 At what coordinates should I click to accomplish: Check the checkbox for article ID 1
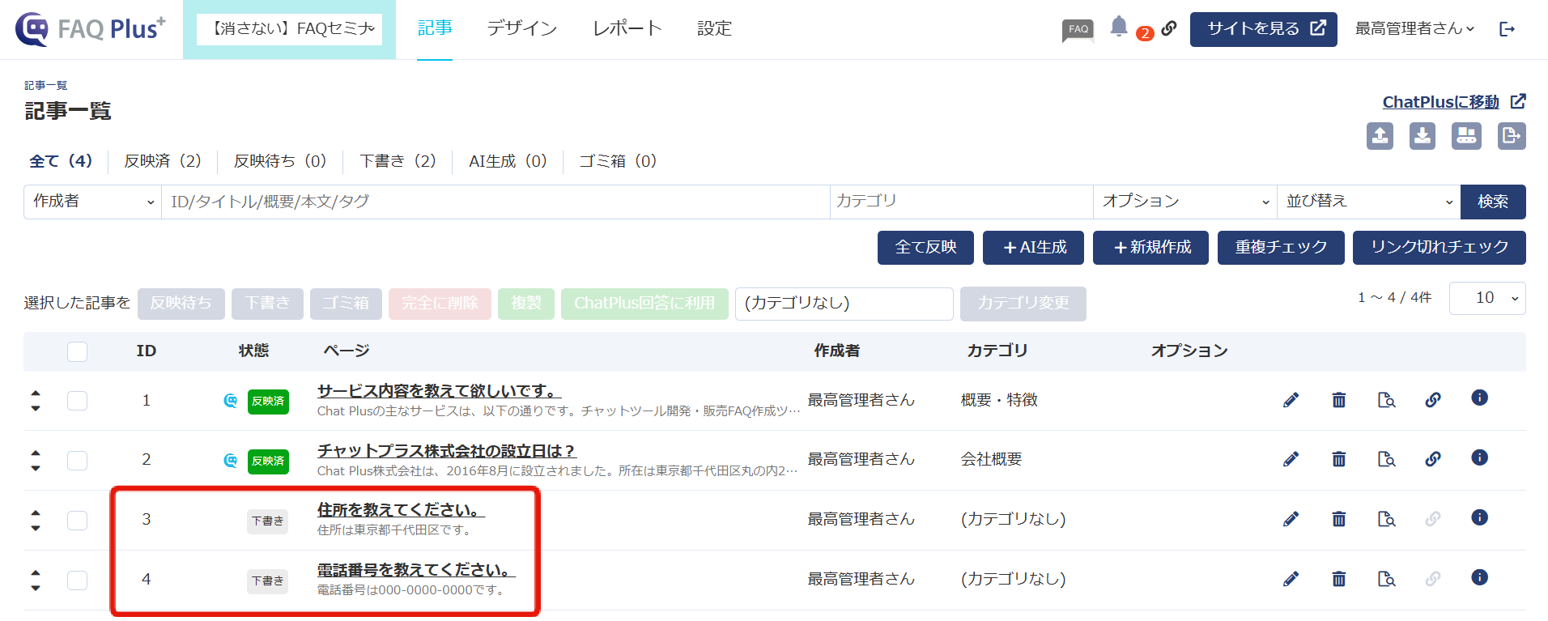click(x=77, y=401)
